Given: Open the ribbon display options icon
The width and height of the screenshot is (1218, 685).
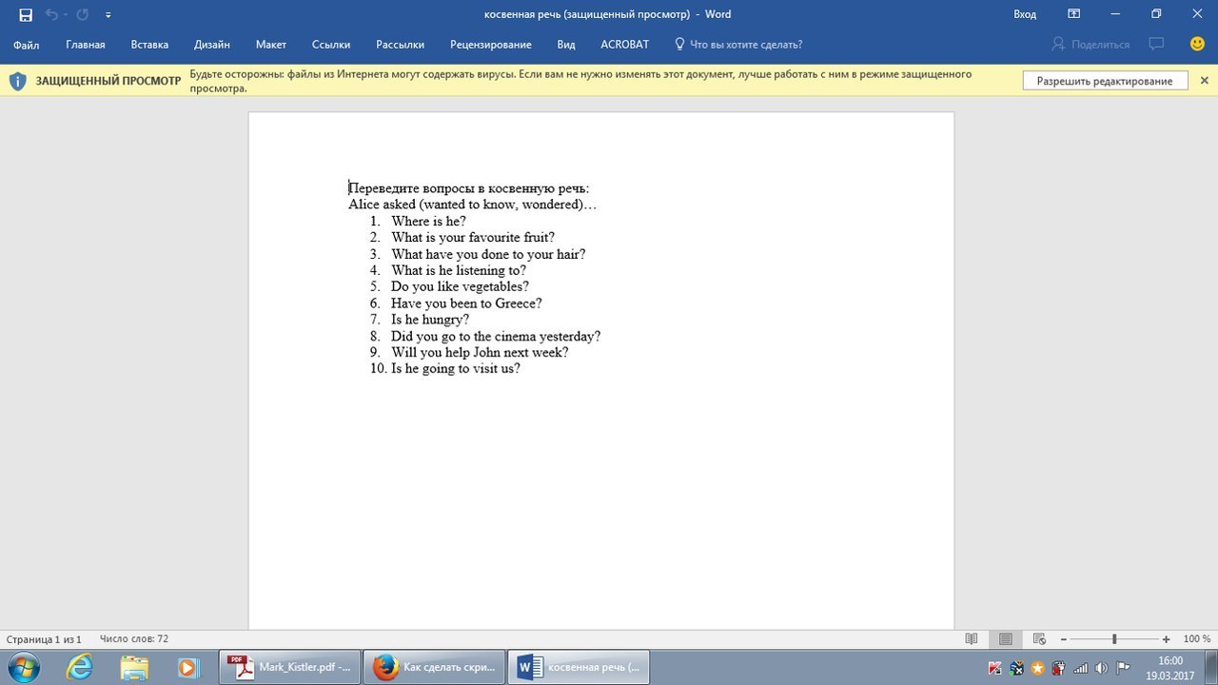Looking at the screenshot, I should 1073,14.
